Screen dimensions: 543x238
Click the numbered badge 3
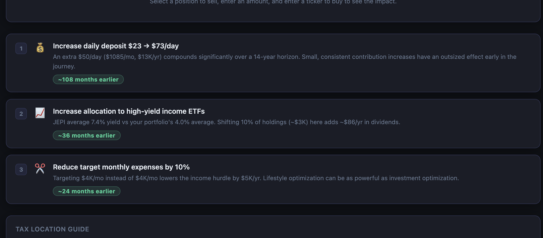(21, 169)
